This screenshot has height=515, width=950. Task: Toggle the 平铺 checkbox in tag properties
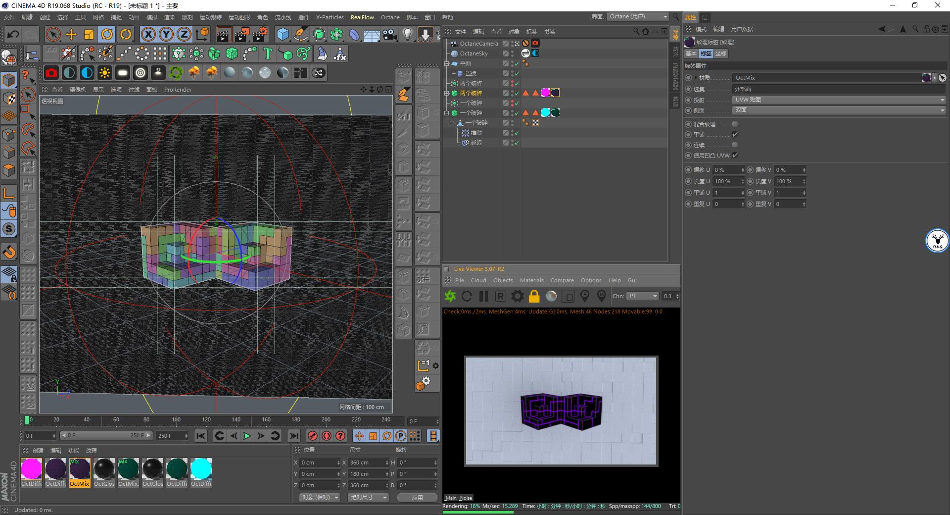coord(735,134)
